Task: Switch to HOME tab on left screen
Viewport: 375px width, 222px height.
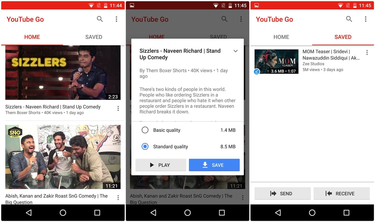Action: click(32, 37)
